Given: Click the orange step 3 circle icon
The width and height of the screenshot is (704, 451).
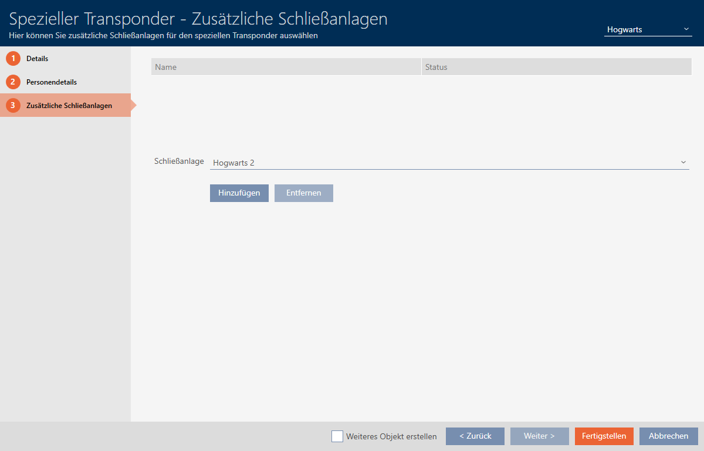Looking at the screenshot, I should click(x=13, y=106).
